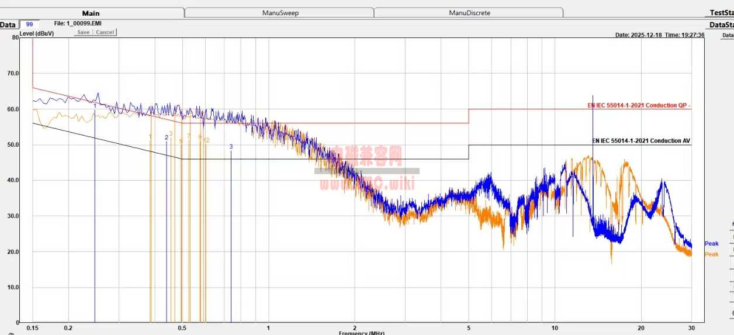The height and width of the screenshot is (335, 734).
Task: Select blue marker 1 on the trace
Action: [95, 105]
